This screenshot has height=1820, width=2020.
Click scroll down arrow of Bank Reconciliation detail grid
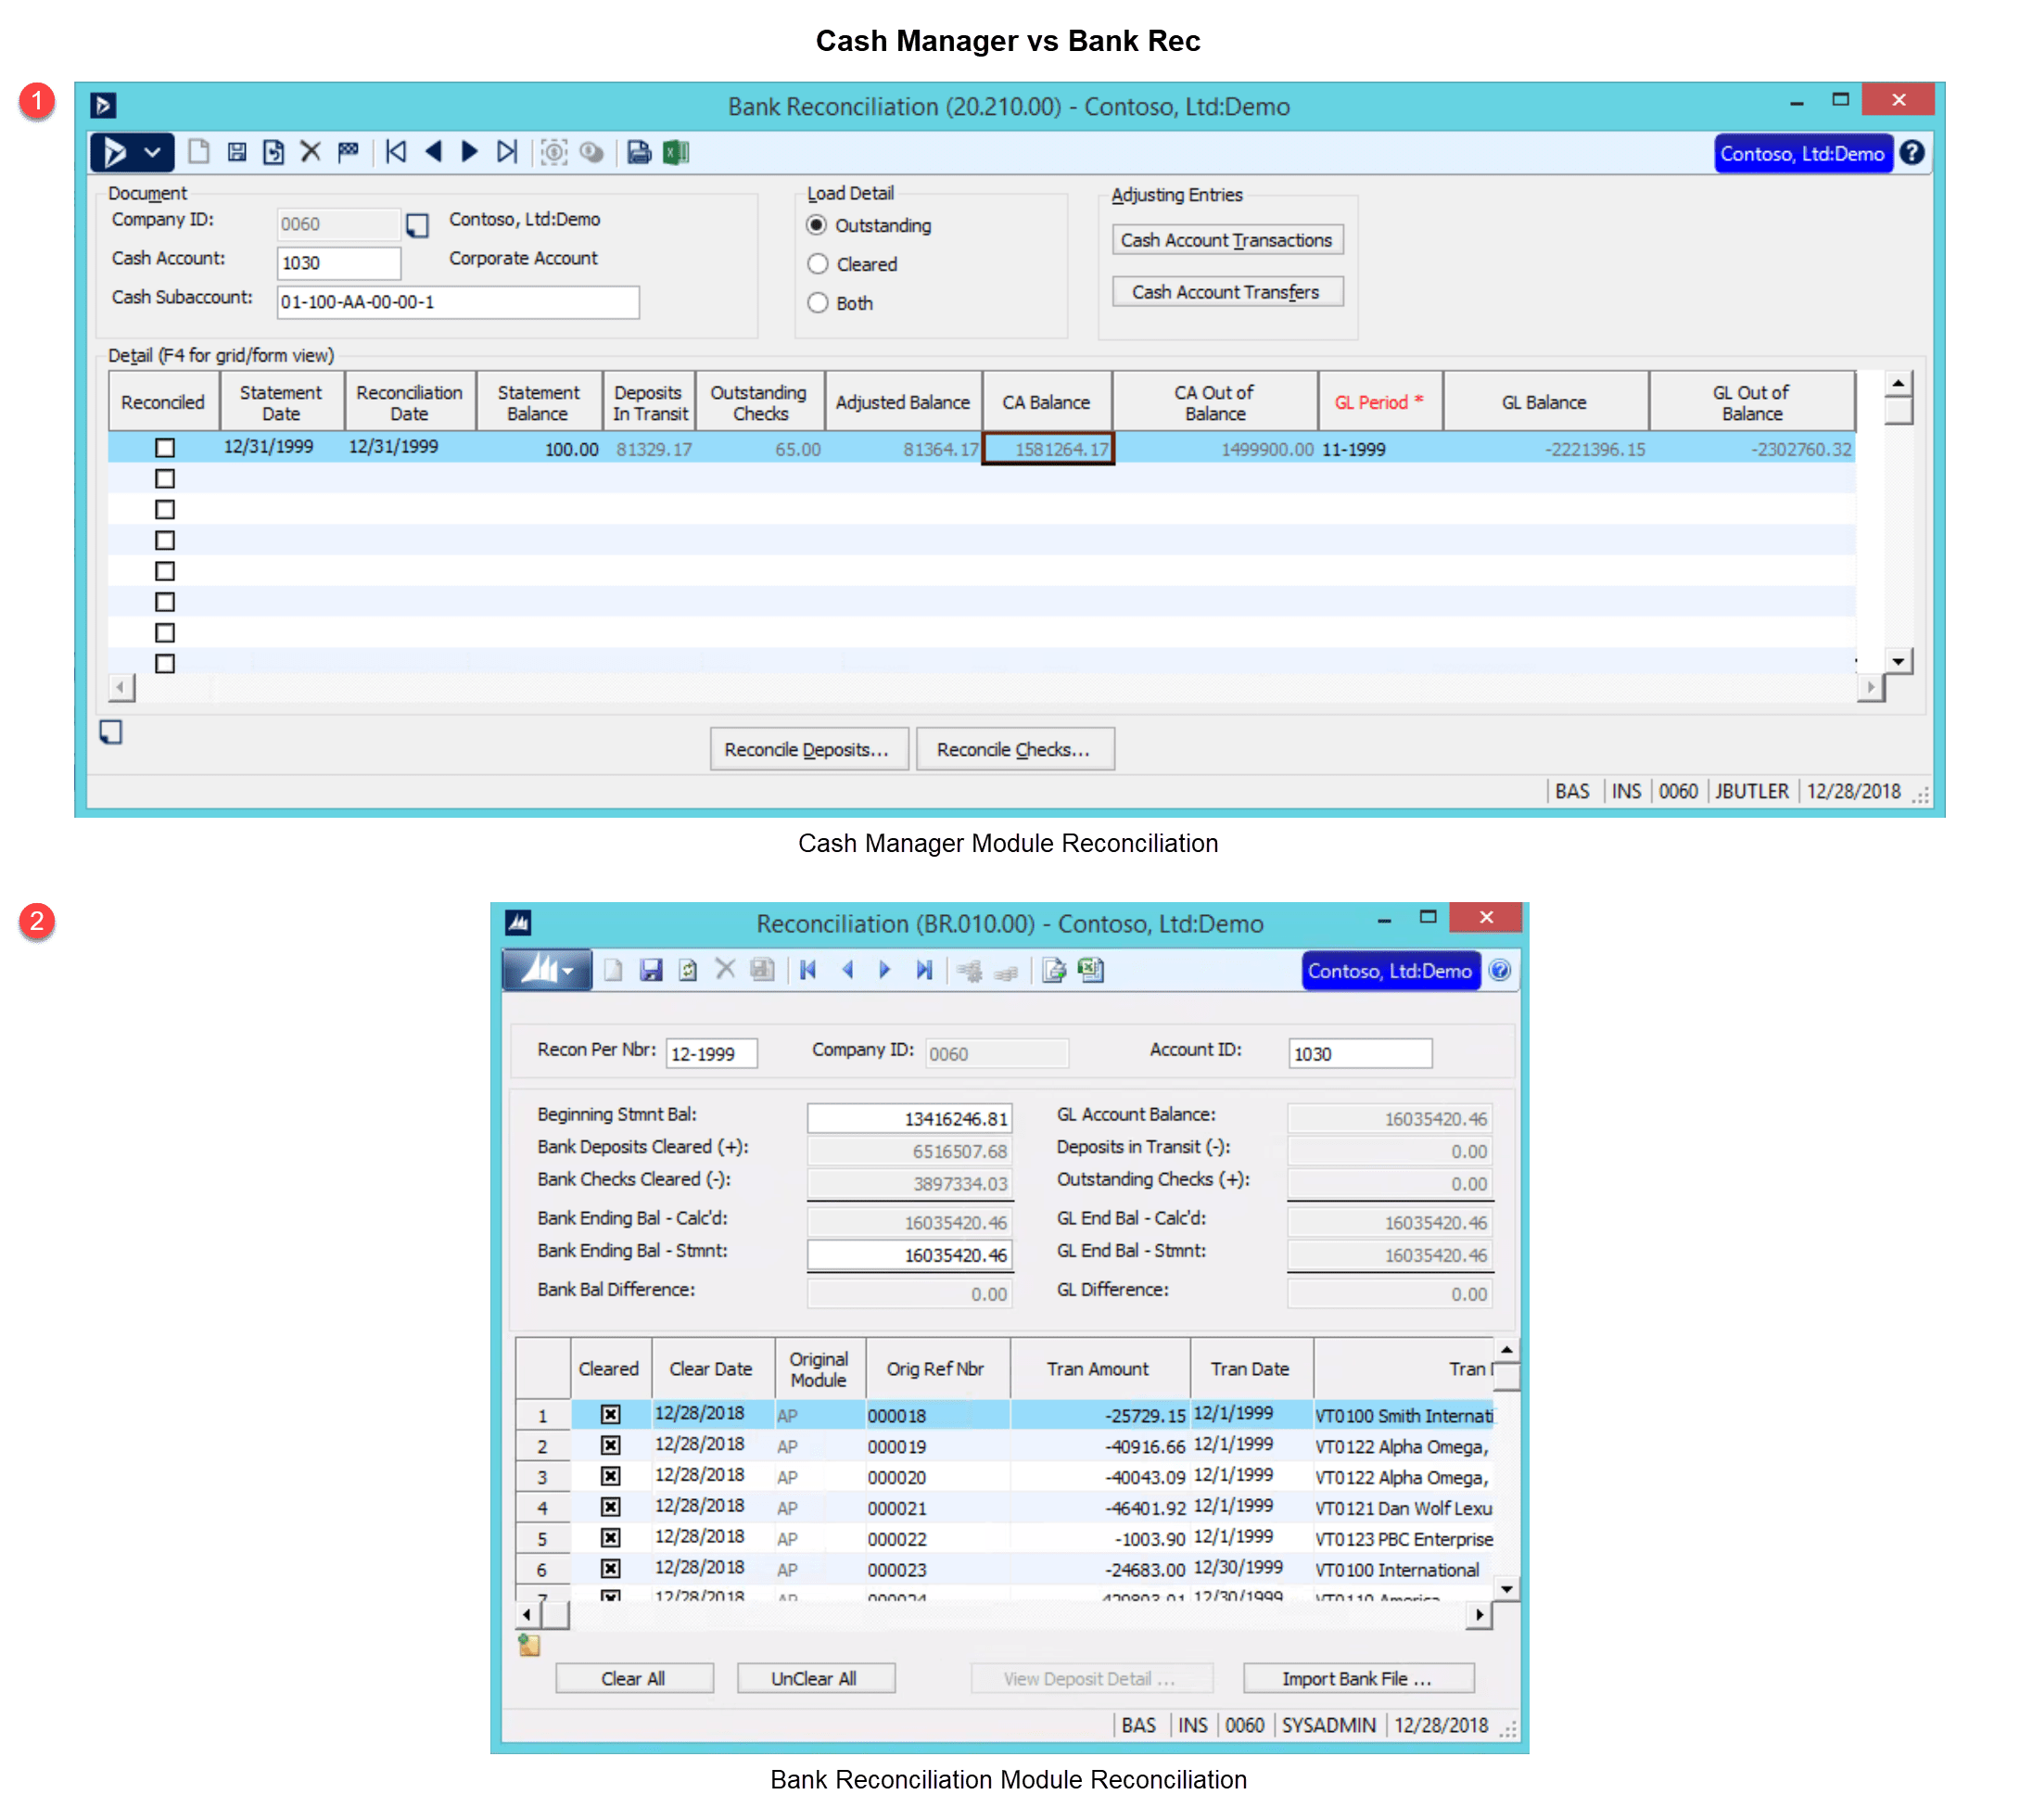click(x=1898, y=660)
